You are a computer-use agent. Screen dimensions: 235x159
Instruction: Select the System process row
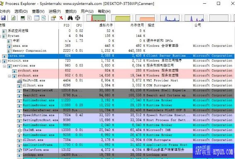point(118,36)
